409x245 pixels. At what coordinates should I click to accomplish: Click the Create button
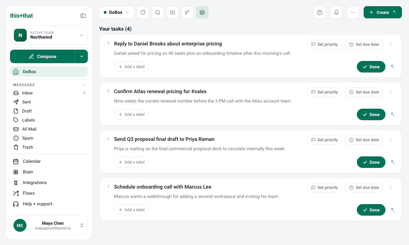tap(383, 13)
